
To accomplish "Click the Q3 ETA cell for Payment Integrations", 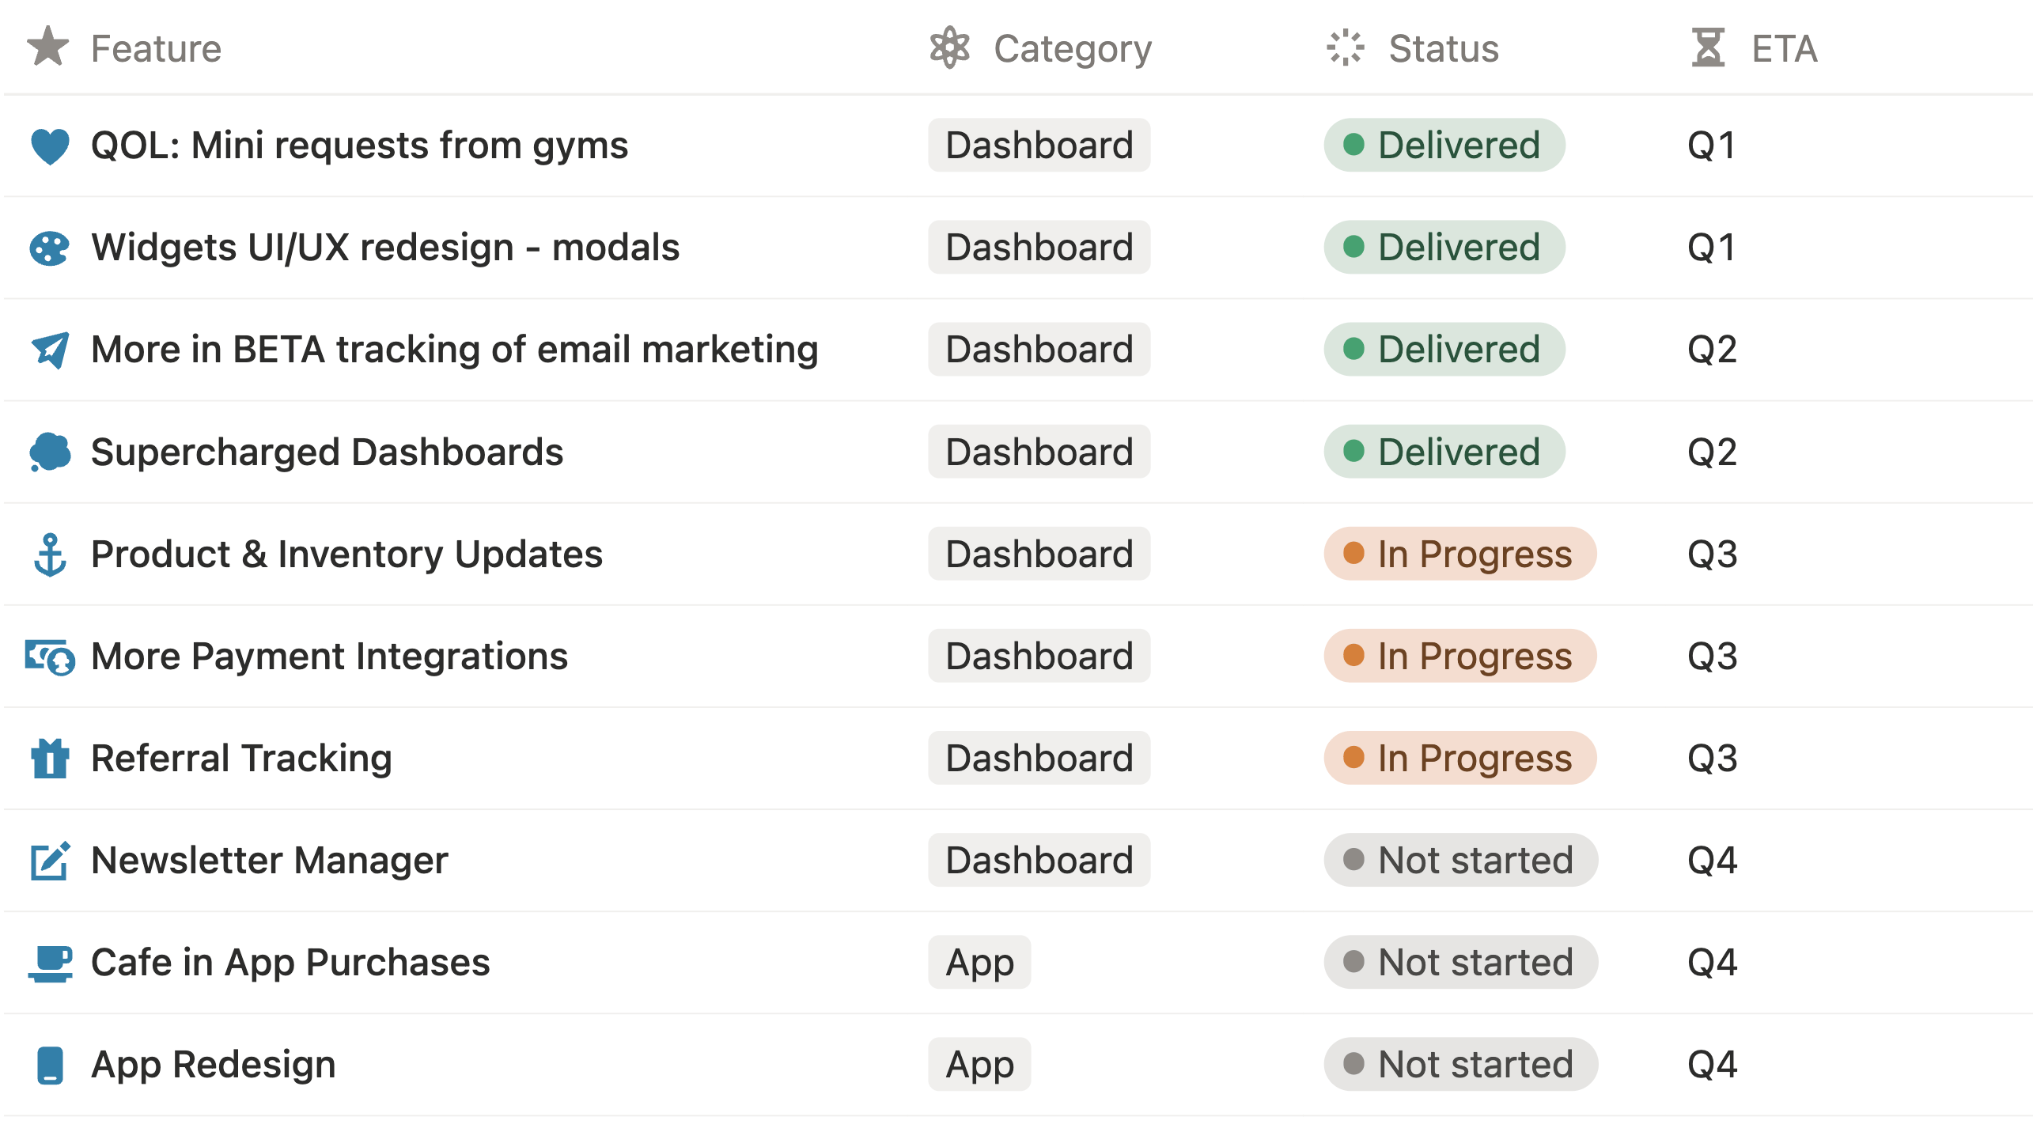I will (1713, 657).
